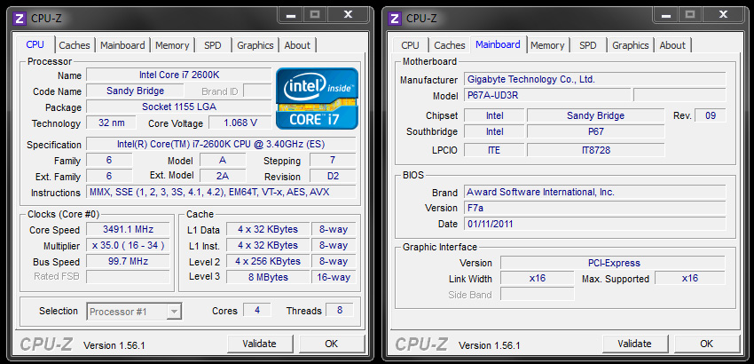
Task: Click the processor Name field Intel Core i7 2600K
Action: [179, 75]
